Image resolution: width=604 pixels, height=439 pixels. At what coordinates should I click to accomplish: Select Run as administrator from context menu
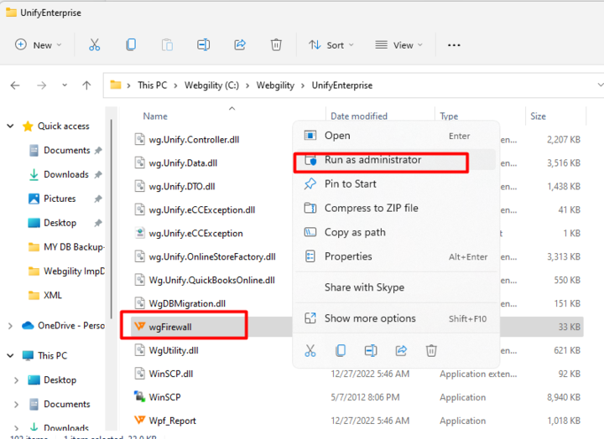[x=372, y=159]
